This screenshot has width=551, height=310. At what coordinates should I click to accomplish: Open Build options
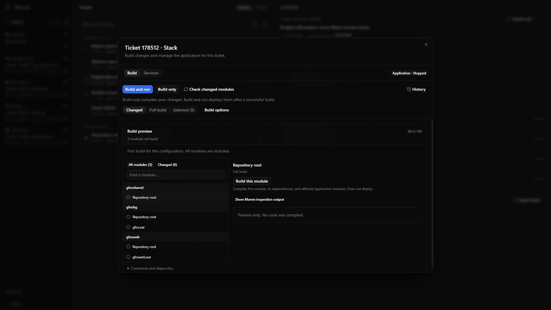217,110
